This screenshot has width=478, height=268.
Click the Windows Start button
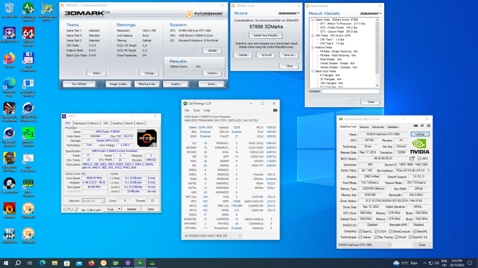click(x=5, y=263)
